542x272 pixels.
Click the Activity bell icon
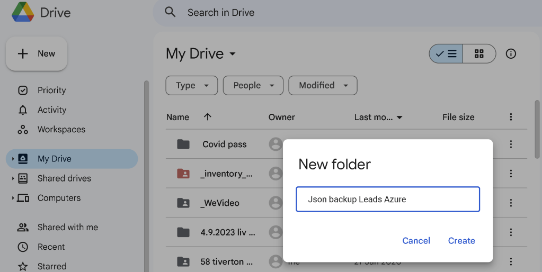pyautogui.click(x=23, y=110)
